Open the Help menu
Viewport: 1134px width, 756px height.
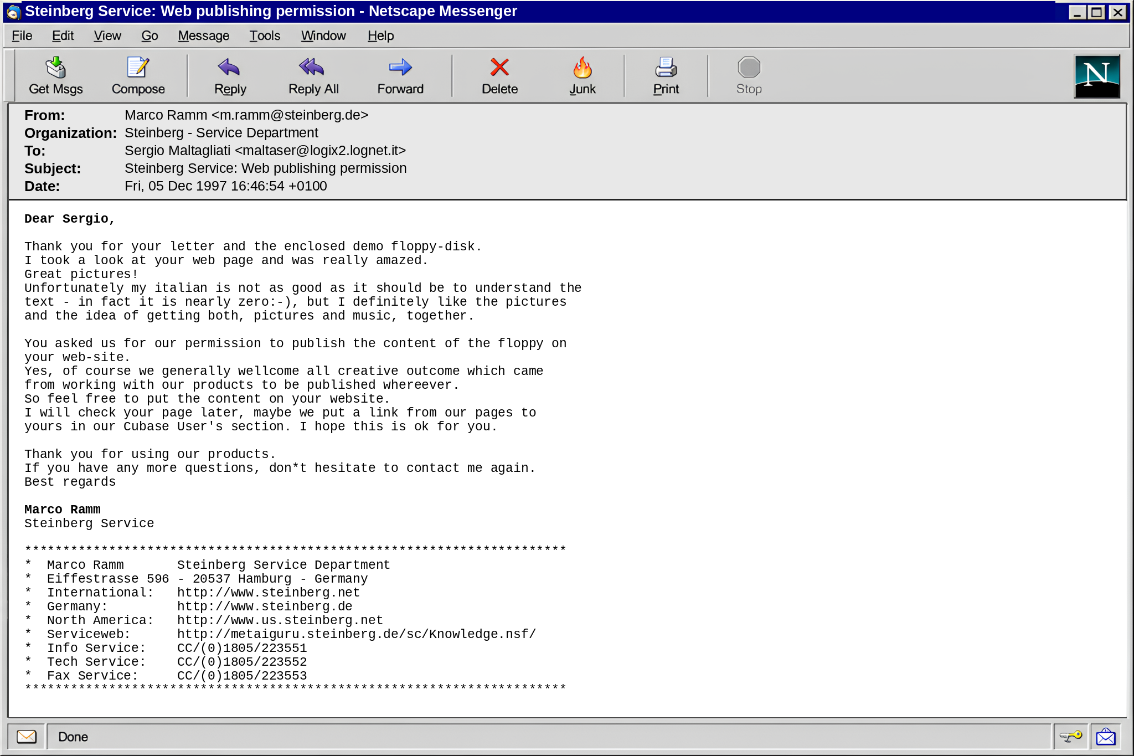point(380,36)
